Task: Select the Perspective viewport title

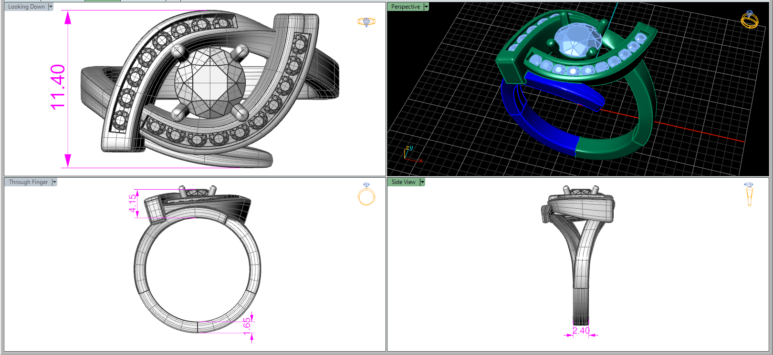Action: 406,7
